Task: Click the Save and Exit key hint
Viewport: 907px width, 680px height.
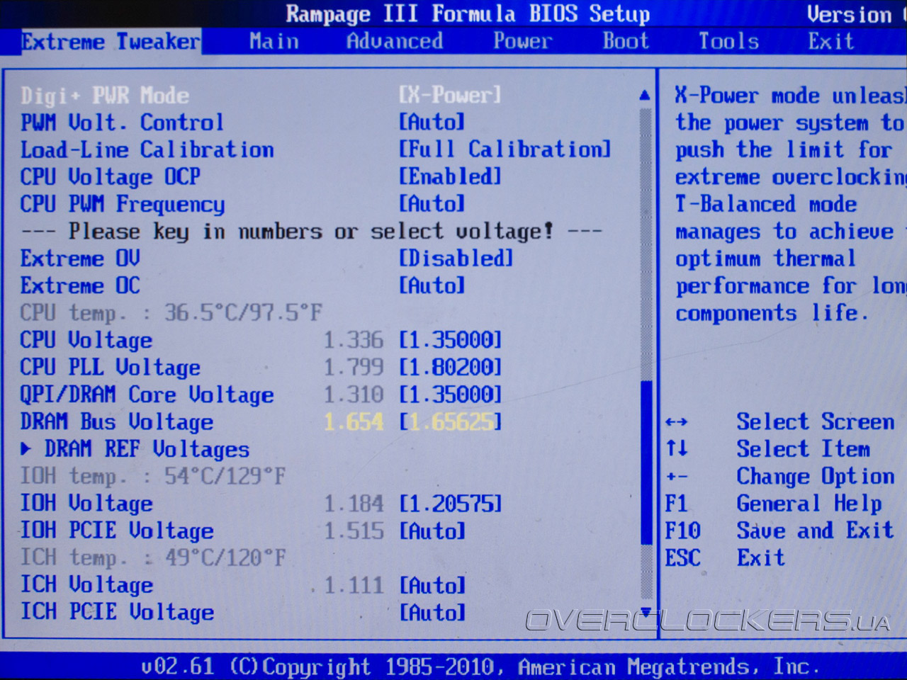Action: coord(779,531)
